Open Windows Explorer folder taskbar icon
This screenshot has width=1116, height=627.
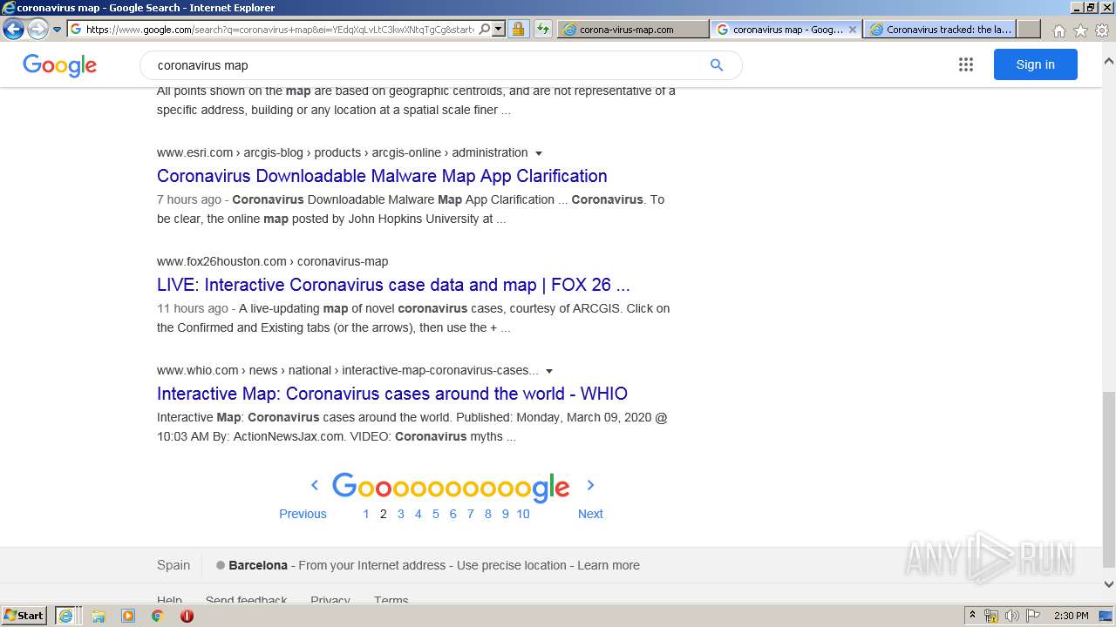coord(99,616)
